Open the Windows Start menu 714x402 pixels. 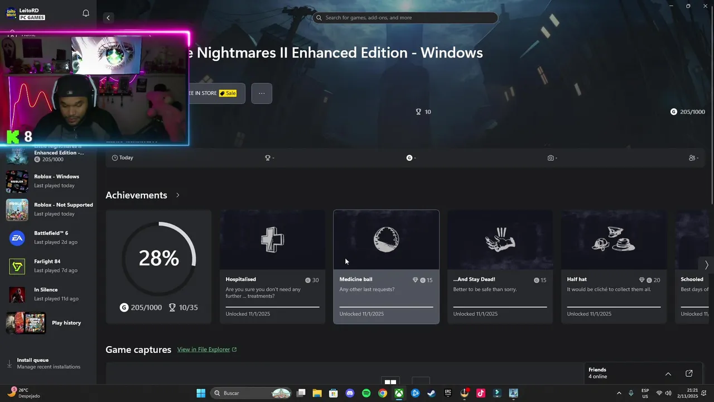[201, 393]
